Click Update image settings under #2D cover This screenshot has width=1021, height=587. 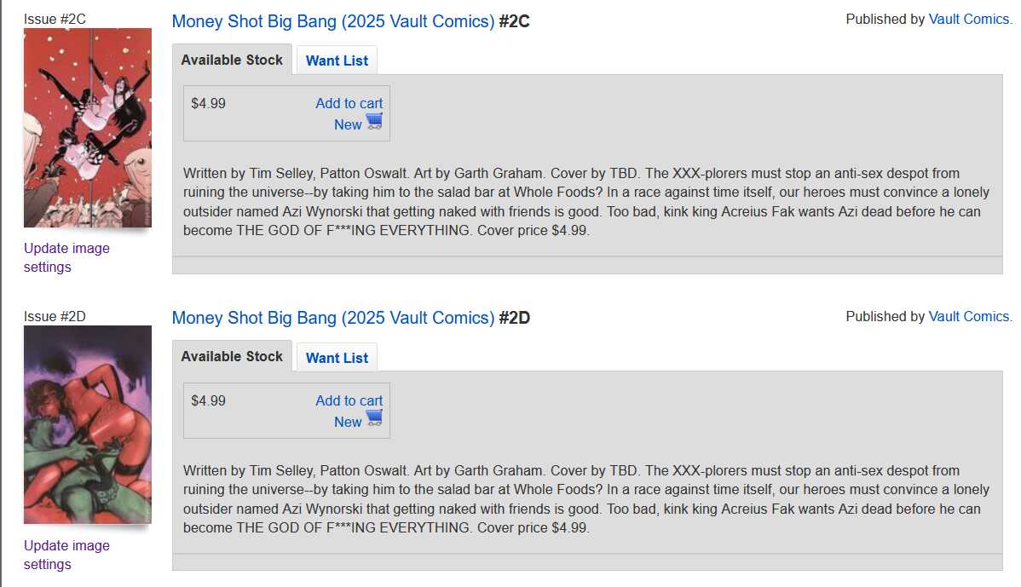point(66,555)
